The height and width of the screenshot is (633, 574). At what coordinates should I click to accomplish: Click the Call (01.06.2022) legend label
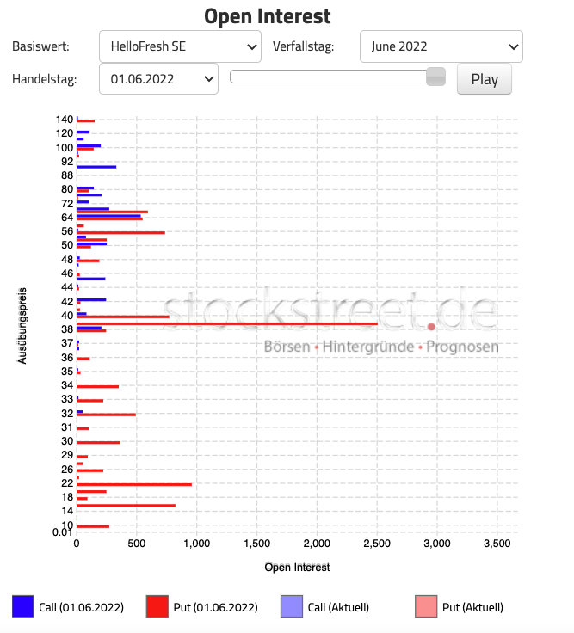[81, 607]
